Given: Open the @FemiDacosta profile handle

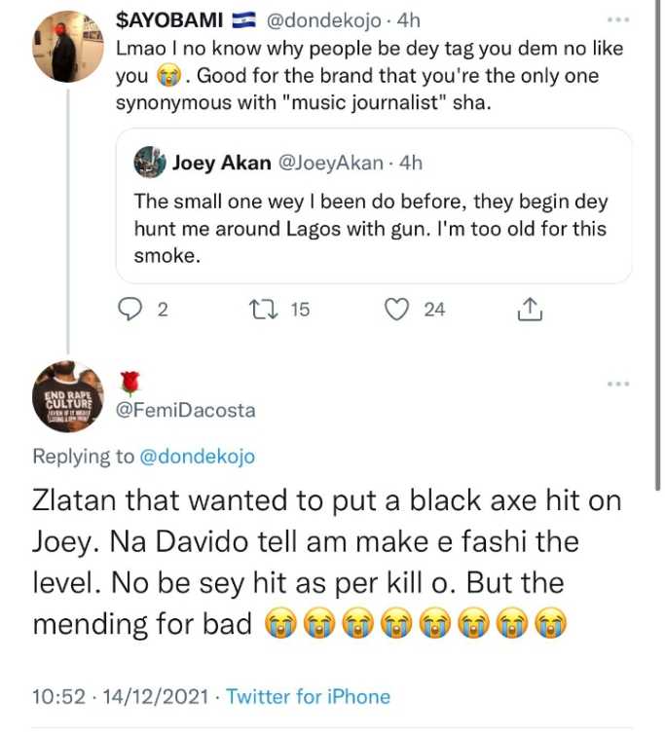Looking at the screenshot, I should point(185,410).
